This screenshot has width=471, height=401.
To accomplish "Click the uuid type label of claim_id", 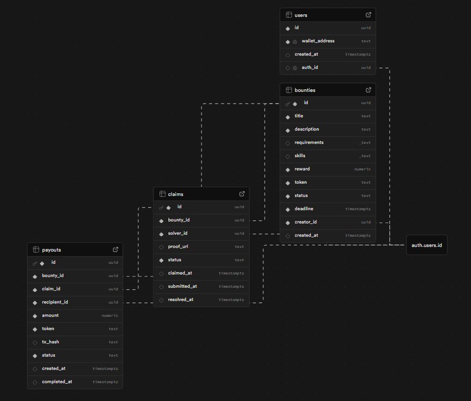I will click(113, 289).
